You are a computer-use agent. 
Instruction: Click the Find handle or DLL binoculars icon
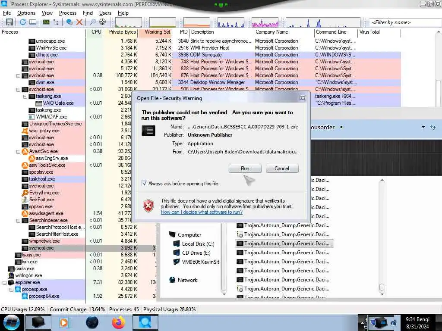coord(92,22)
